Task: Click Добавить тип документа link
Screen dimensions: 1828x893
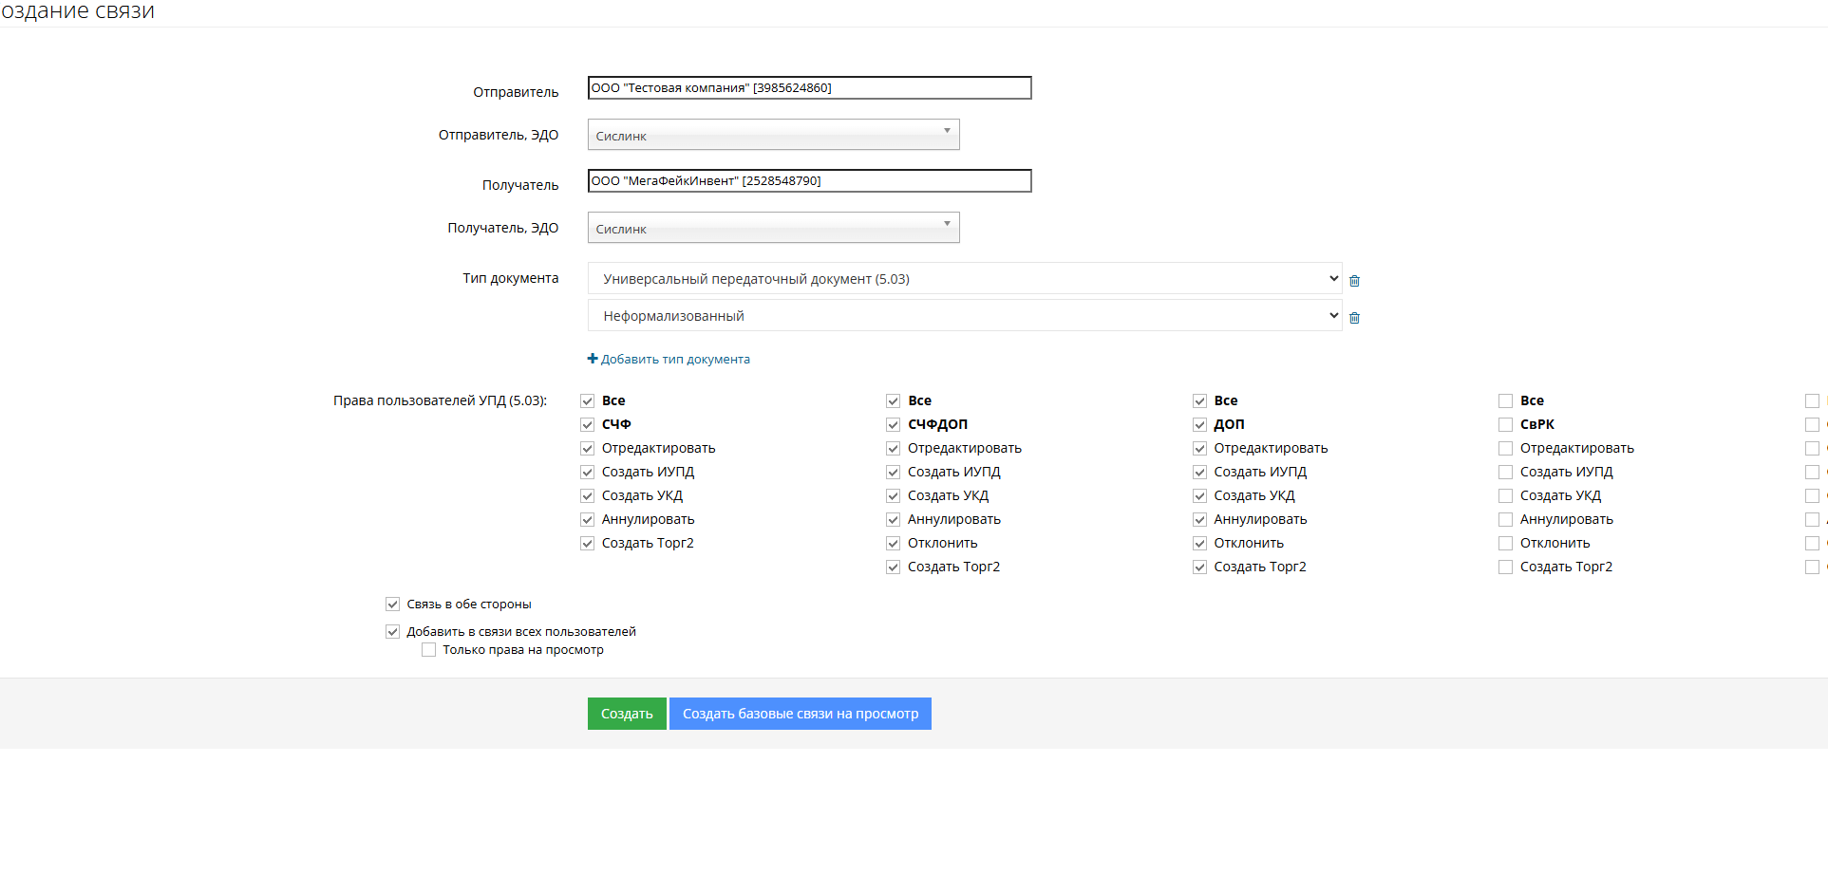Action: pos(675,360)
